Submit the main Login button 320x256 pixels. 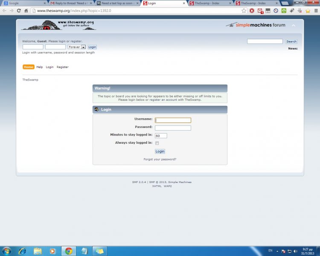click(x=160, y=151)
